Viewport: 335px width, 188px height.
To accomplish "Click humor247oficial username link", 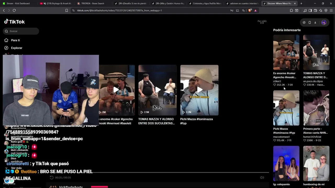I will pyautogui.click(x=312, y=137).
